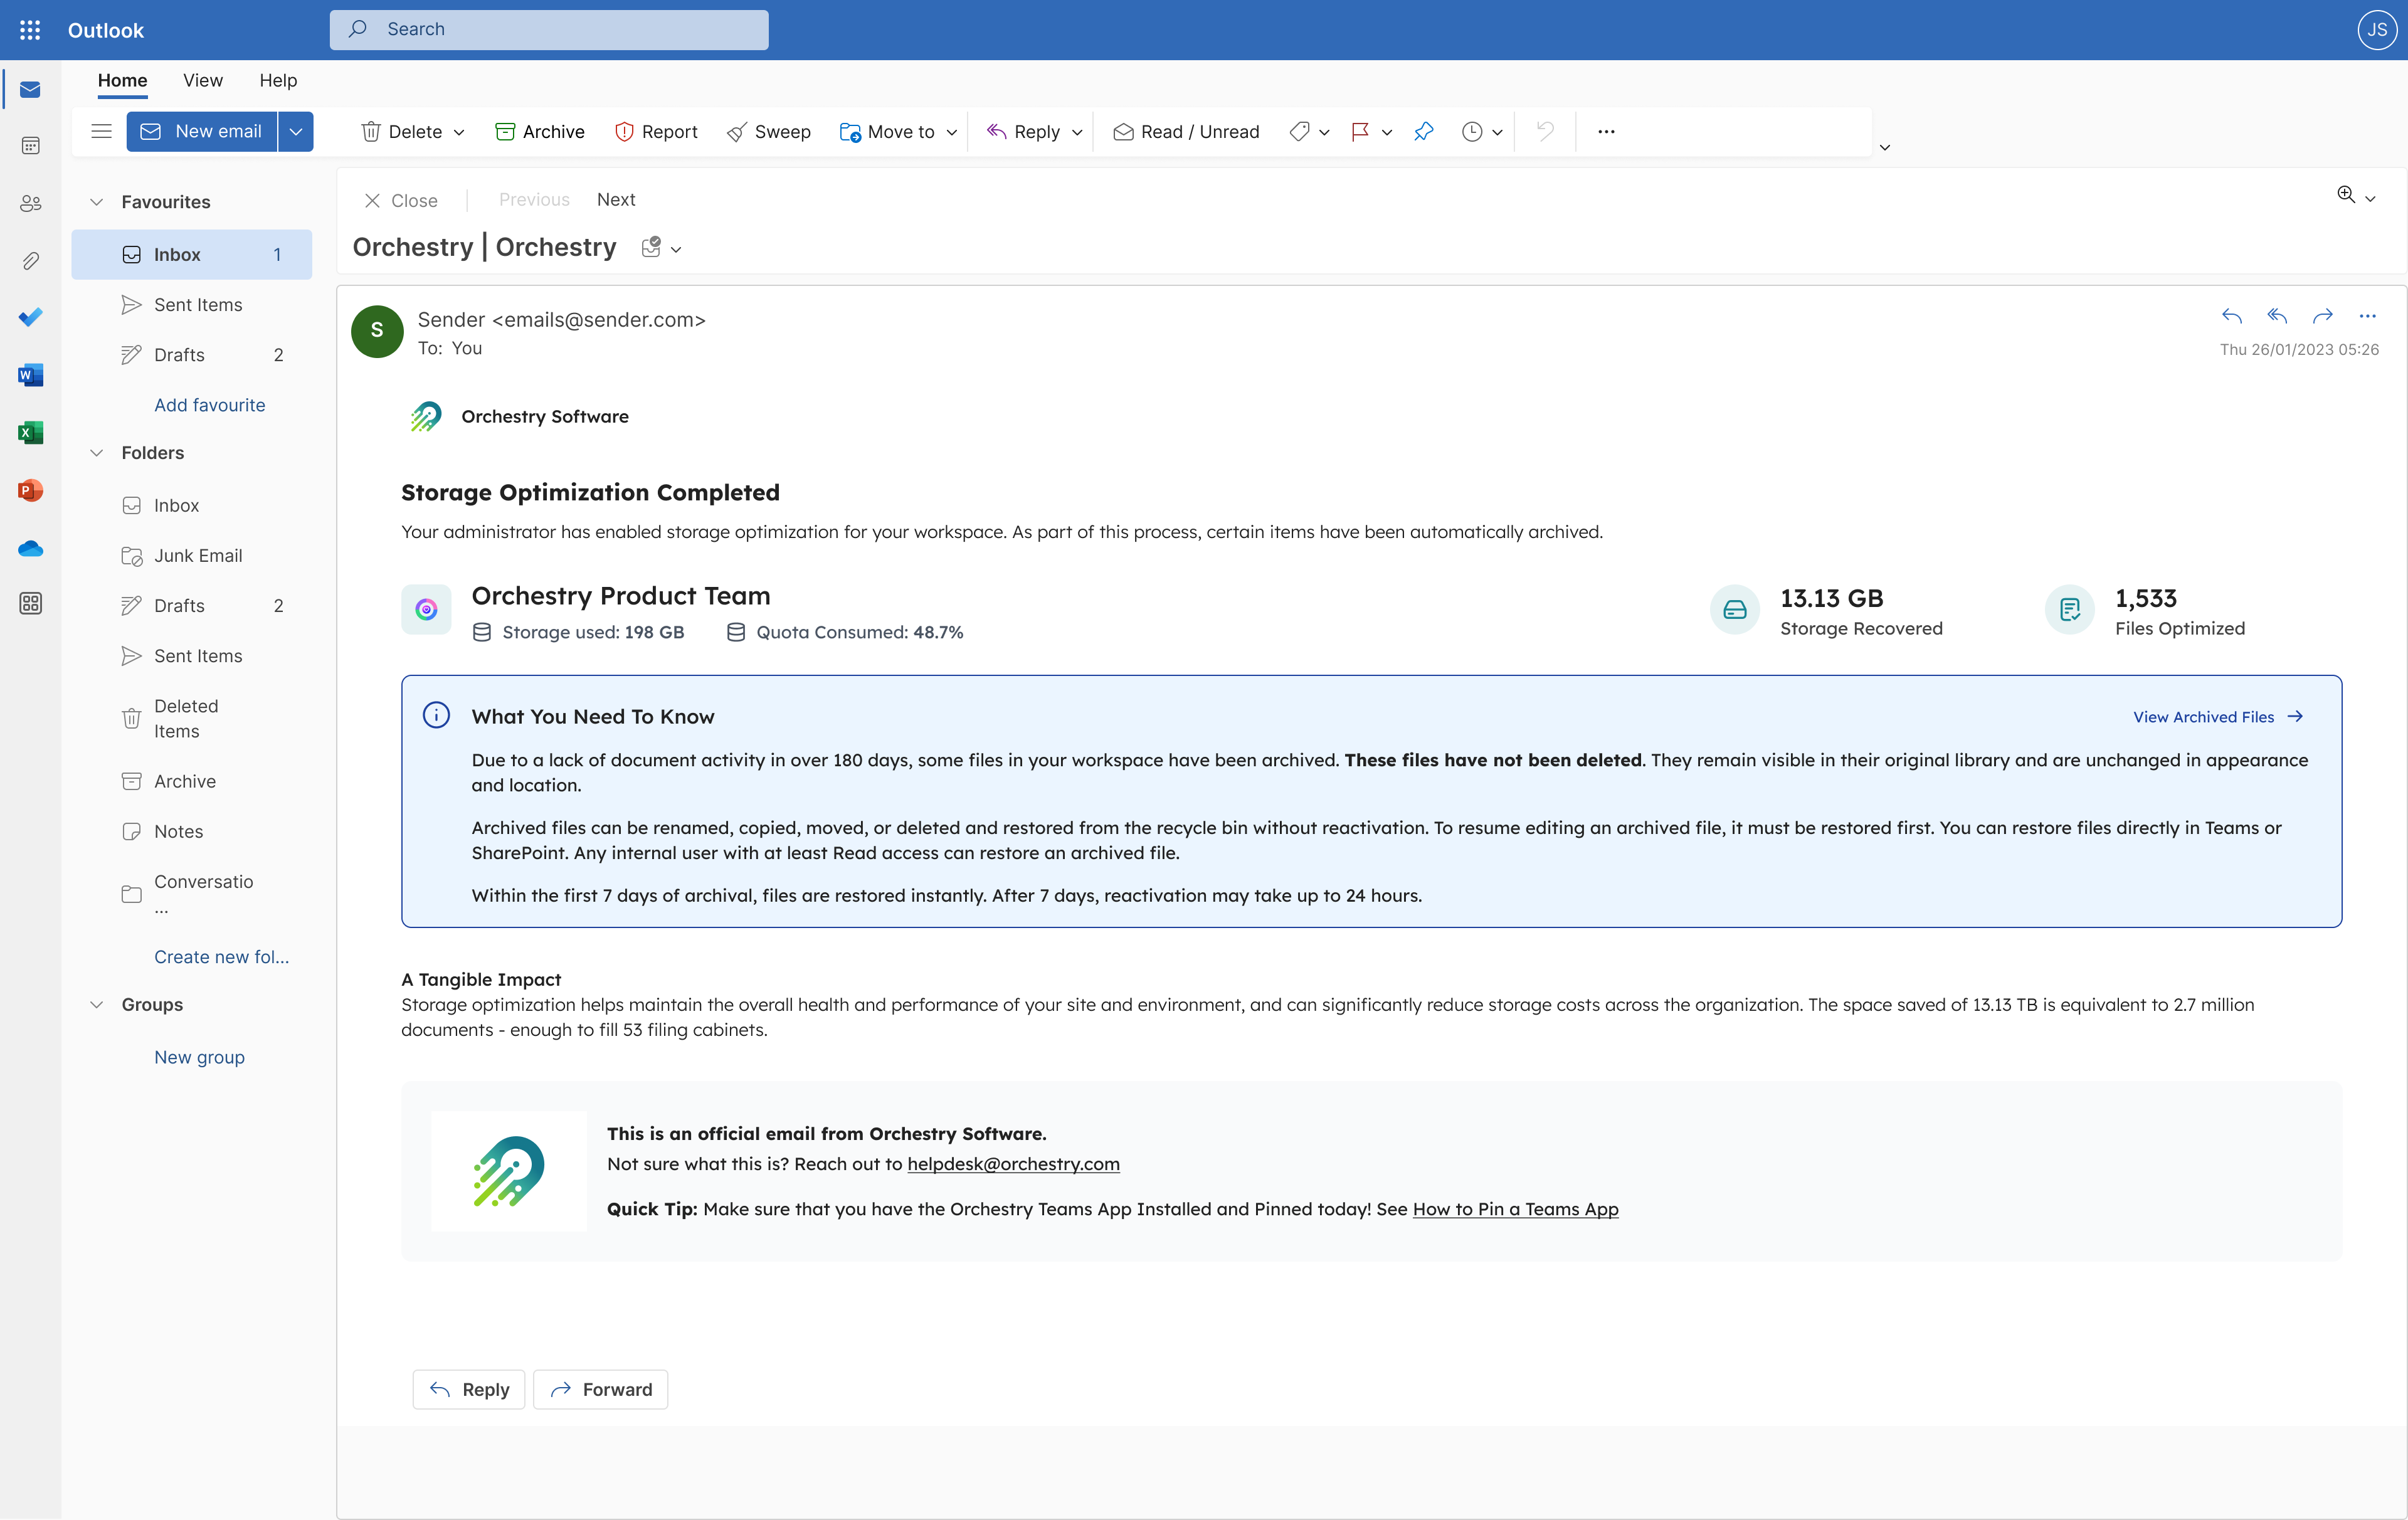Viewport: 2408px width, 1520px height.
Task: Close the open message
Action: tap(401, 201)
